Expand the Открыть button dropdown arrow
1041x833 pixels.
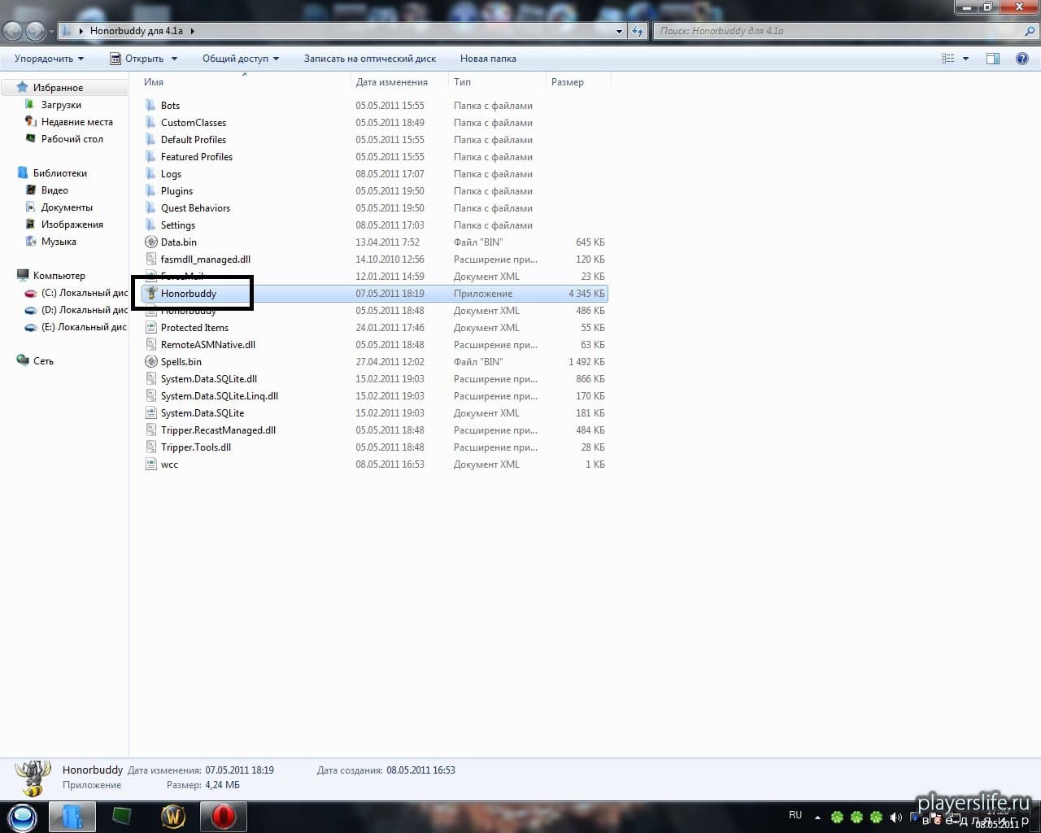click(x=174, y=59)
